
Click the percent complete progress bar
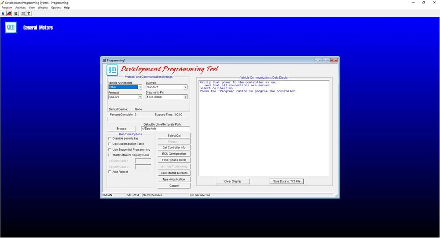click(x=148, y=119)
